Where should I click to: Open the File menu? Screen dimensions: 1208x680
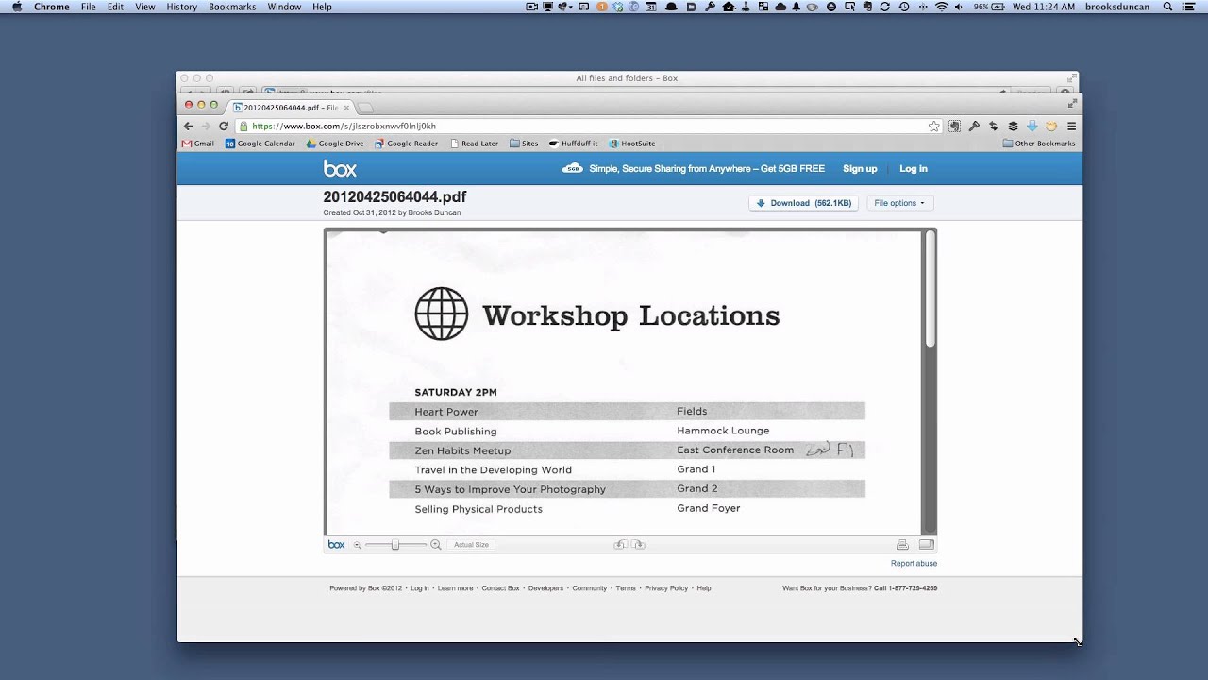(88, 7)
